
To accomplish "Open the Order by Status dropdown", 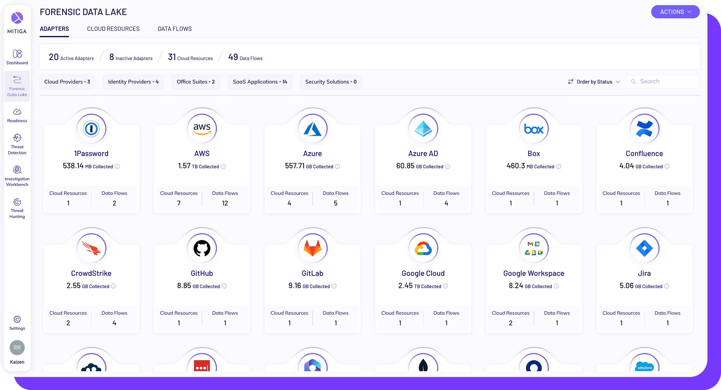I will pos(594,82).
